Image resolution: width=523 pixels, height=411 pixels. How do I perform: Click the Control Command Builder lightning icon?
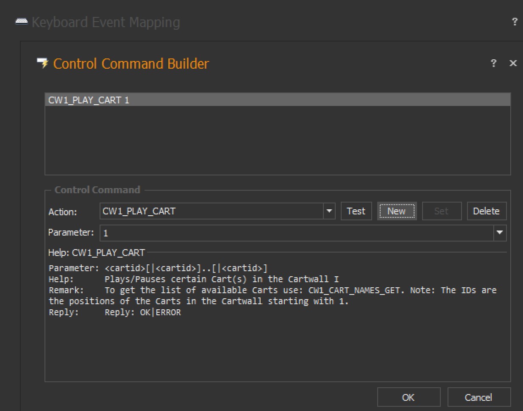pos(43,64)
